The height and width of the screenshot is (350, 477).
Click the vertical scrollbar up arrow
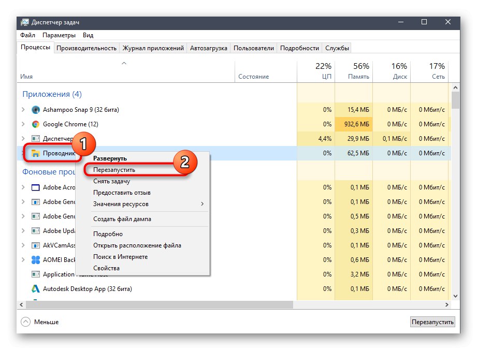click(455, 87)
